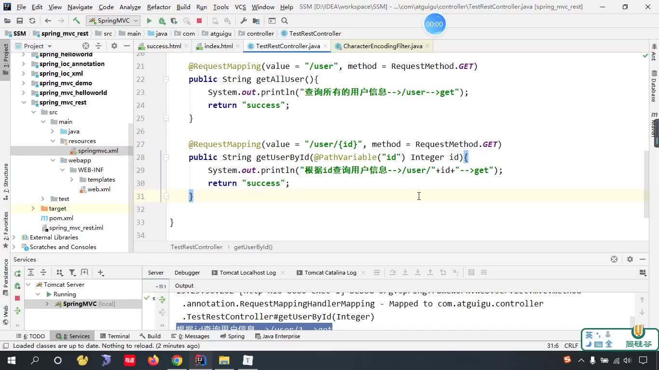Open Firefox from the Windows taskbar
The width and height of the screenshot is (659, 370).
(x=153, y=360)
